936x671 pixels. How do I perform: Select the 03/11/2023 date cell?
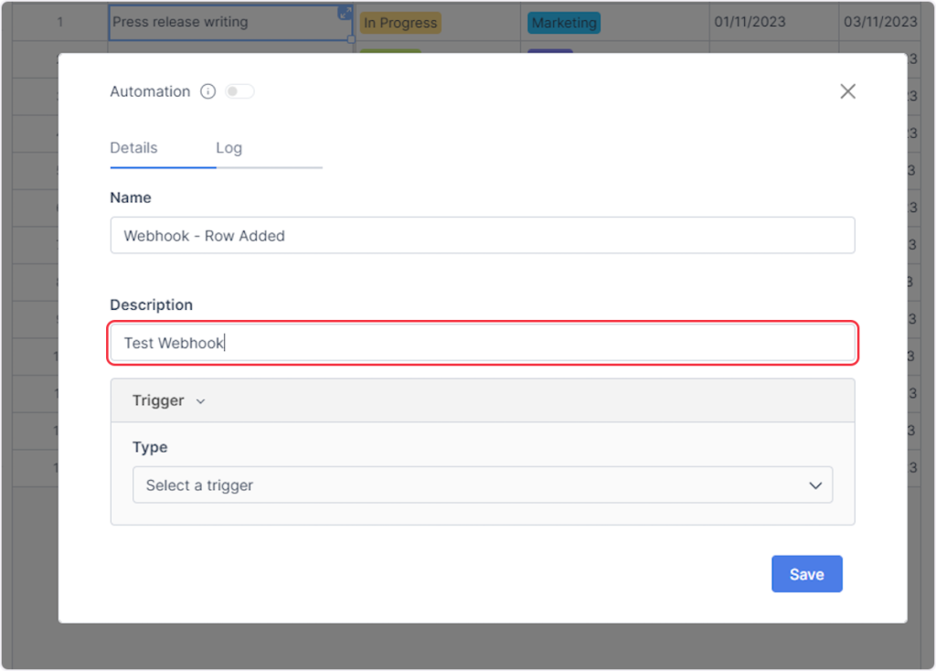coord(880,22)
